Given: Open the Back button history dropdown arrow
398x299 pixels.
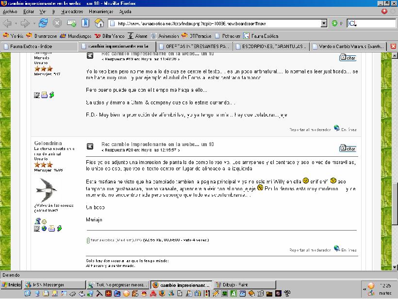Looking at the screenshot, I should tap(16, 23).
